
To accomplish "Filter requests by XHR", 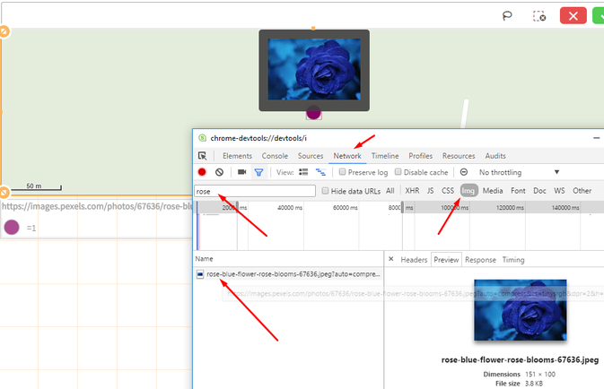I will [412, 190].
